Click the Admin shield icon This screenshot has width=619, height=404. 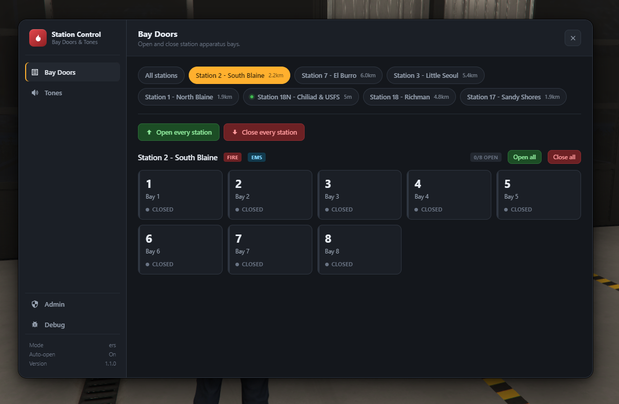(x=35, y=304)
